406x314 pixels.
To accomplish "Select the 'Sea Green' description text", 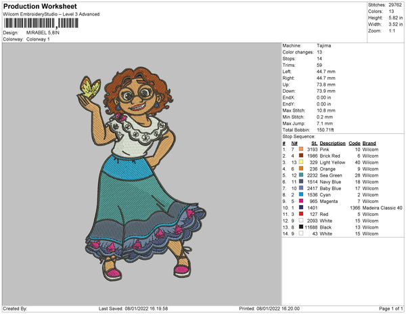I will pyautogui.click(x=331, y=175).
